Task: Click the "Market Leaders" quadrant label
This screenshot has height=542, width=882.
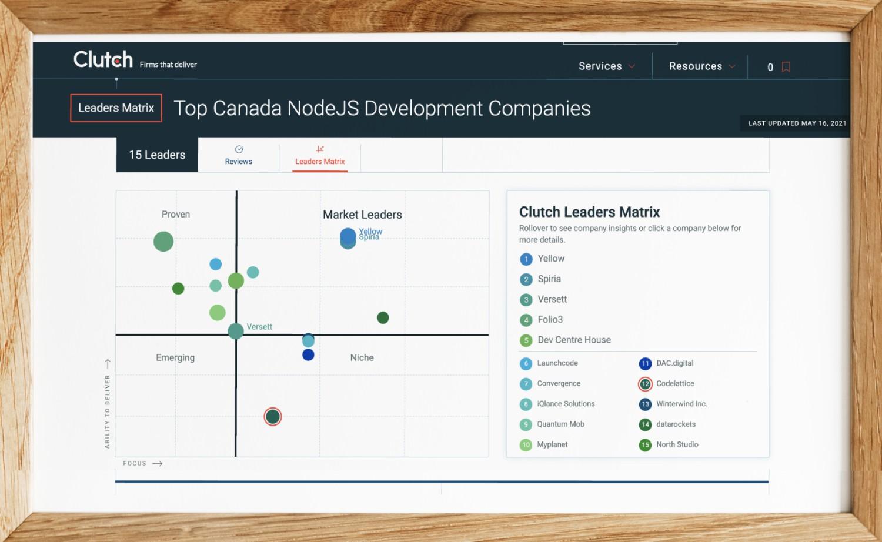Action: (x=362, y=215)
